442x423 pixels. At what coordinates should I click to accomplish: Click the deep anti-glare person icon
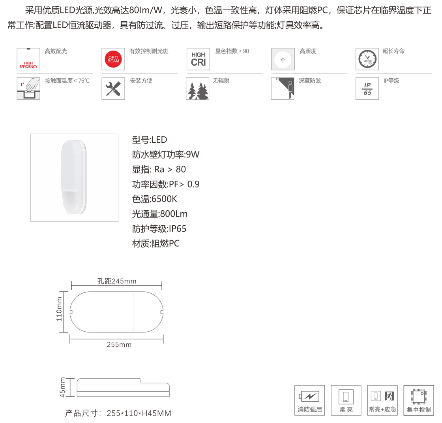click(283, 89)
